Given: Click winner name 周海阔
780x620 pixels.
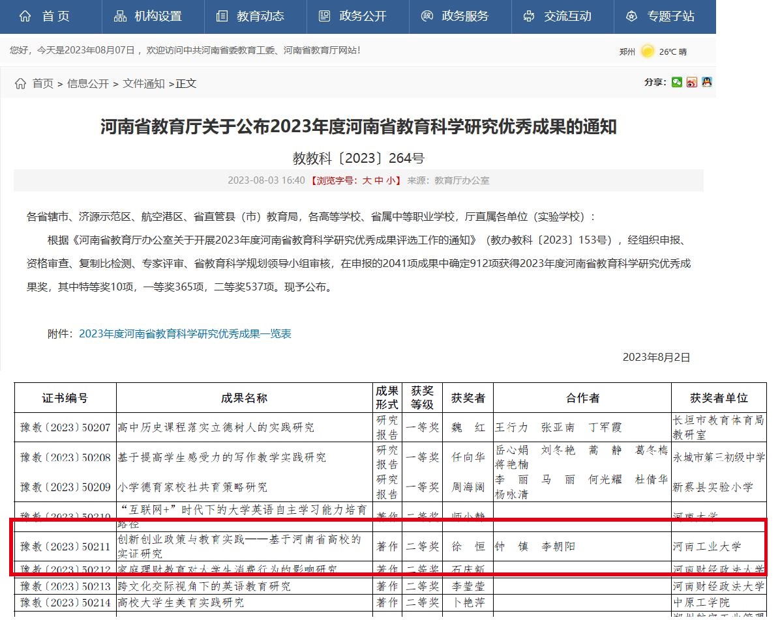Looking at the screenshot, I should click(x=468, y=487).
